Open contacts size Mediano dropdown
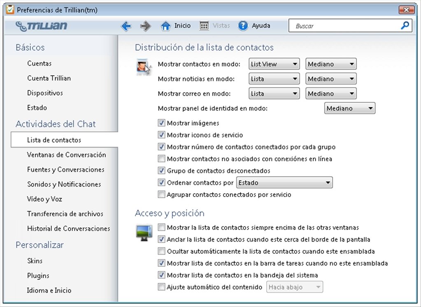Screen dimensions: 421x307 coord(331,64)
